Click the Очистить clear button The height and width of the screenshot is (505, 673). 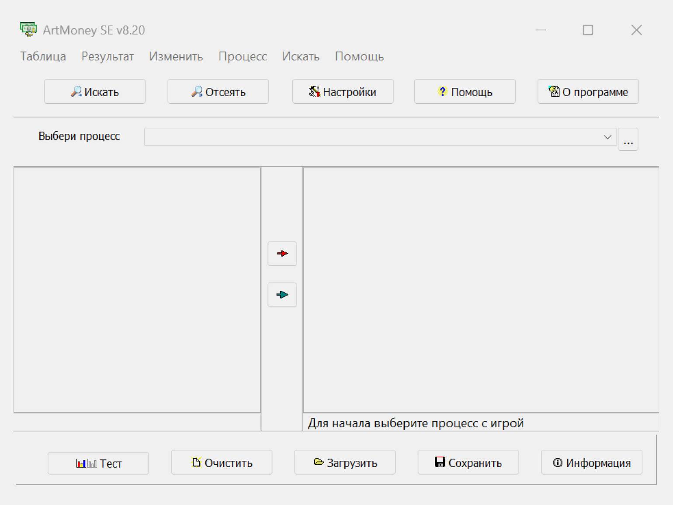click(x=222, y=462)
